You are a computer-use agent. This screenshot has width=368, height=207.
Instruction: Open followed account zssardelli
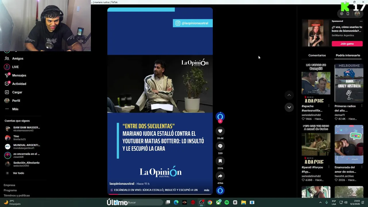pos(22,155)
